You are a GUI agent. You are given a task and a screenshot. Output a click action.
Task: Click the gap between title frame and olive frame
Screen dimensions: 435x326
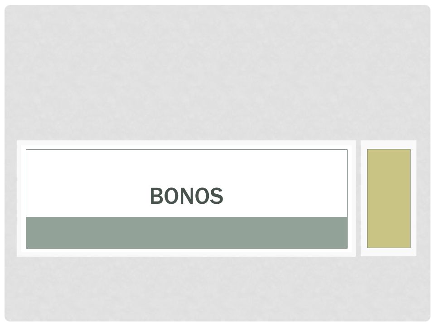[358, 198]
